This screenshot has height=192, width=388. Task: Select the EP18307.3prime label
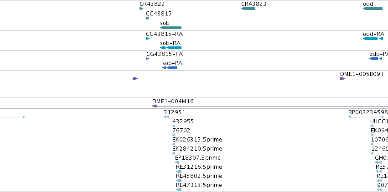point(198,158)
